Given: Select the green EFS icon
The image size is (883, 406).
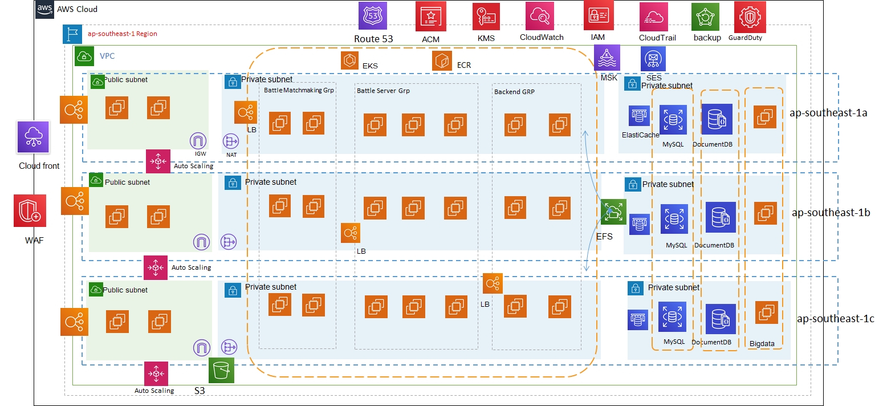Looking at the screenshot, I should tap(613, 212).
